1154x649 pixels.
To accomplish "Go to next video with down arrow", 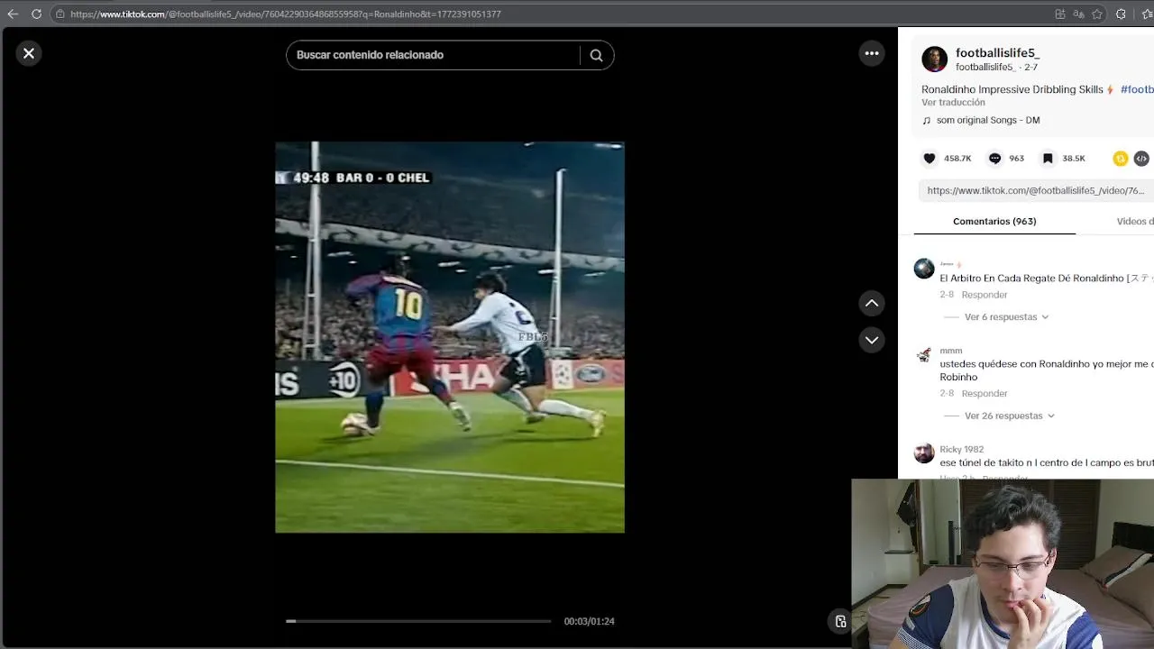I will pos(872,341).
